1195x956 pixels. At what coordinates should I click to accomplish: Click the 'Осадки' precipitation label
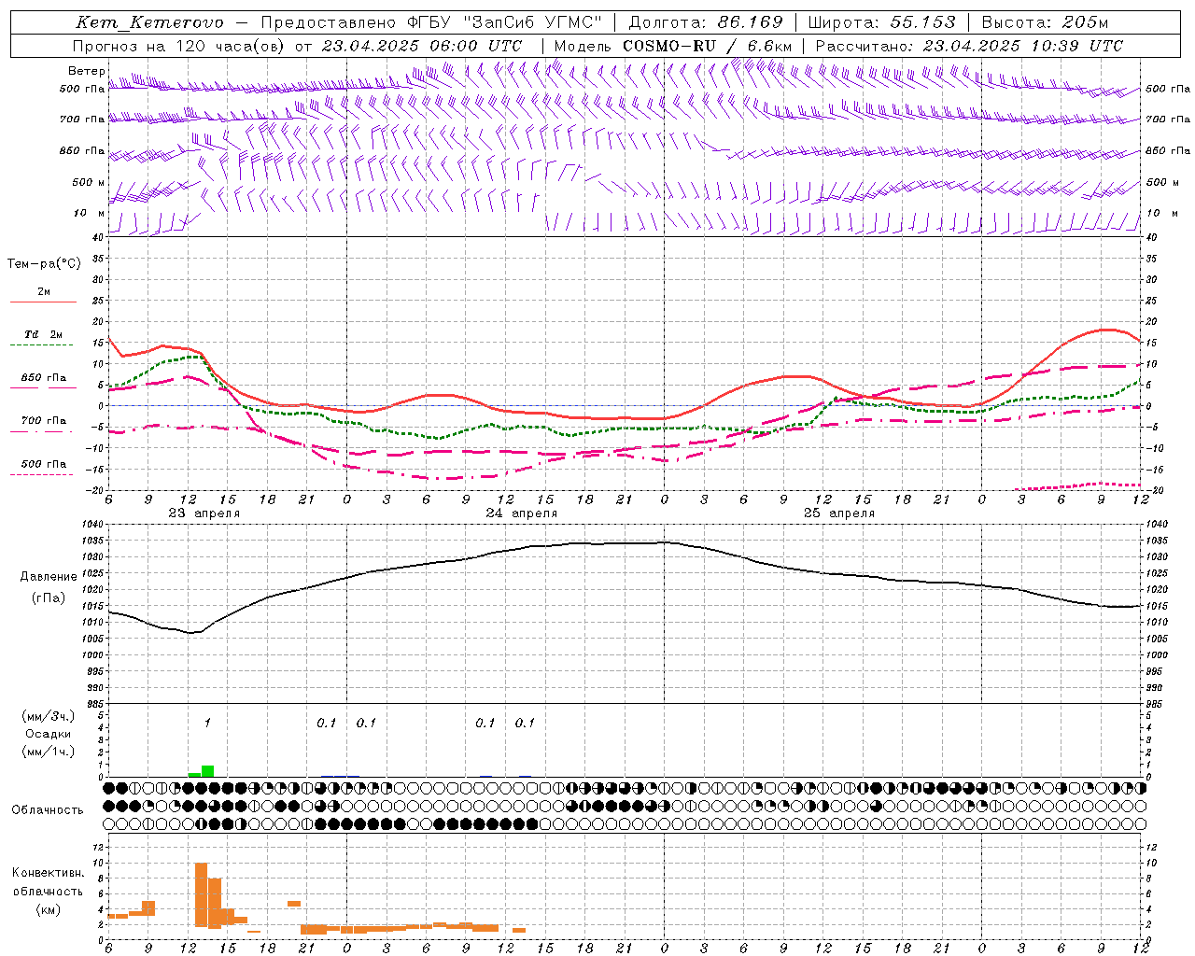point(48,734)
